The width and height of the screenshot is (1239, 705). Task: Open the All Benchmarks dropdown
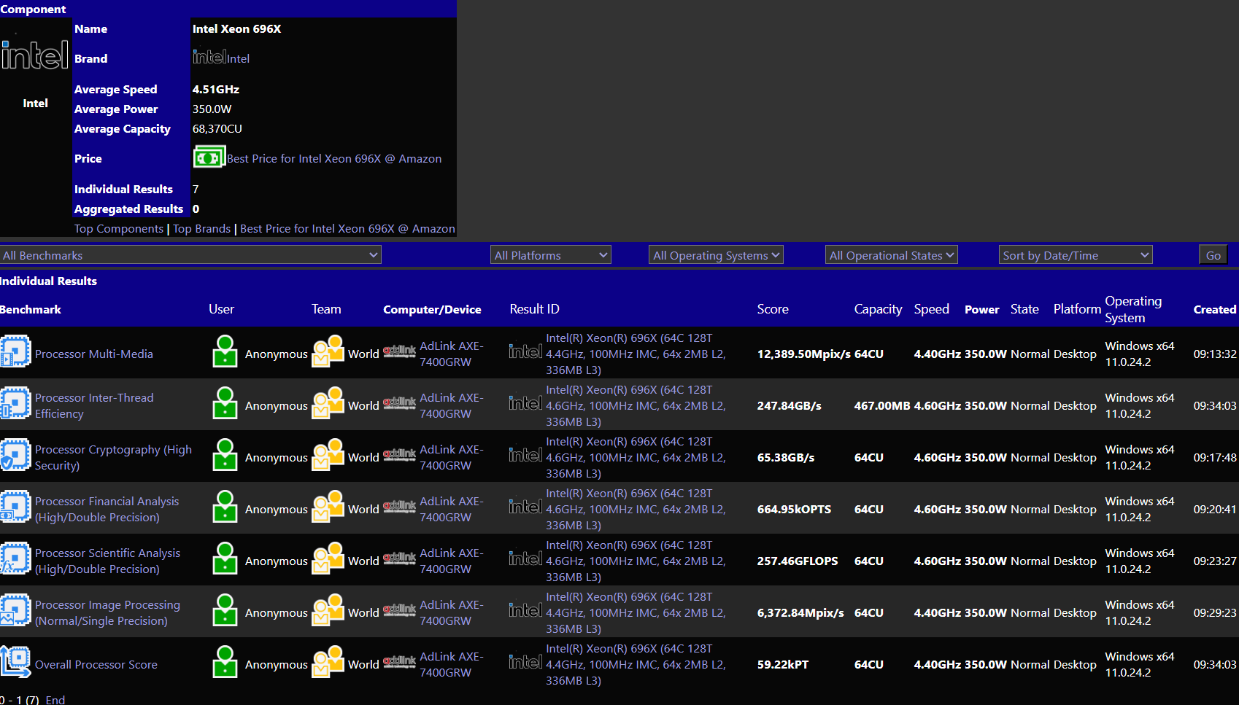(x=190, y=254)
